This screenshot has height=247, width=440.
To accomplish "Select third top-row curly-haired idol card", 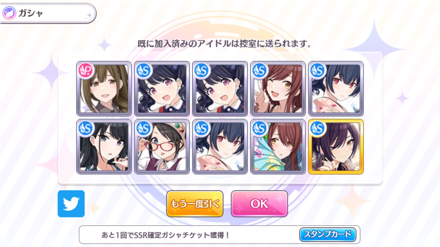I will [x=220, y=89].
